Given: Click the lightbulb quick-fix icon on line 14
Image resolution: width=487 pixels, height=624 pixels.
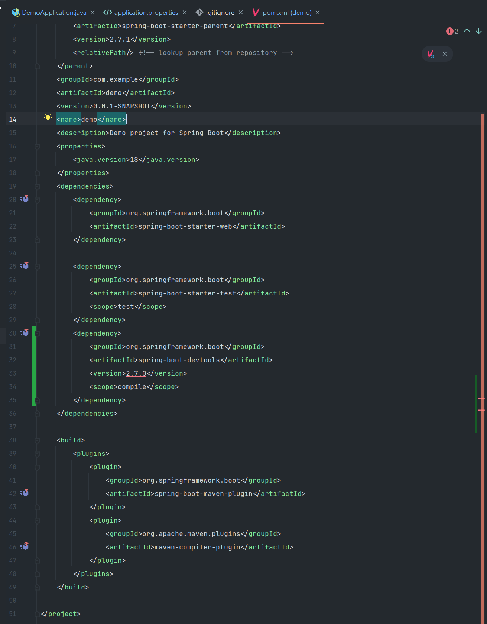Looking at the screenshot, I should pyautogui.click(x=48, y=118).
